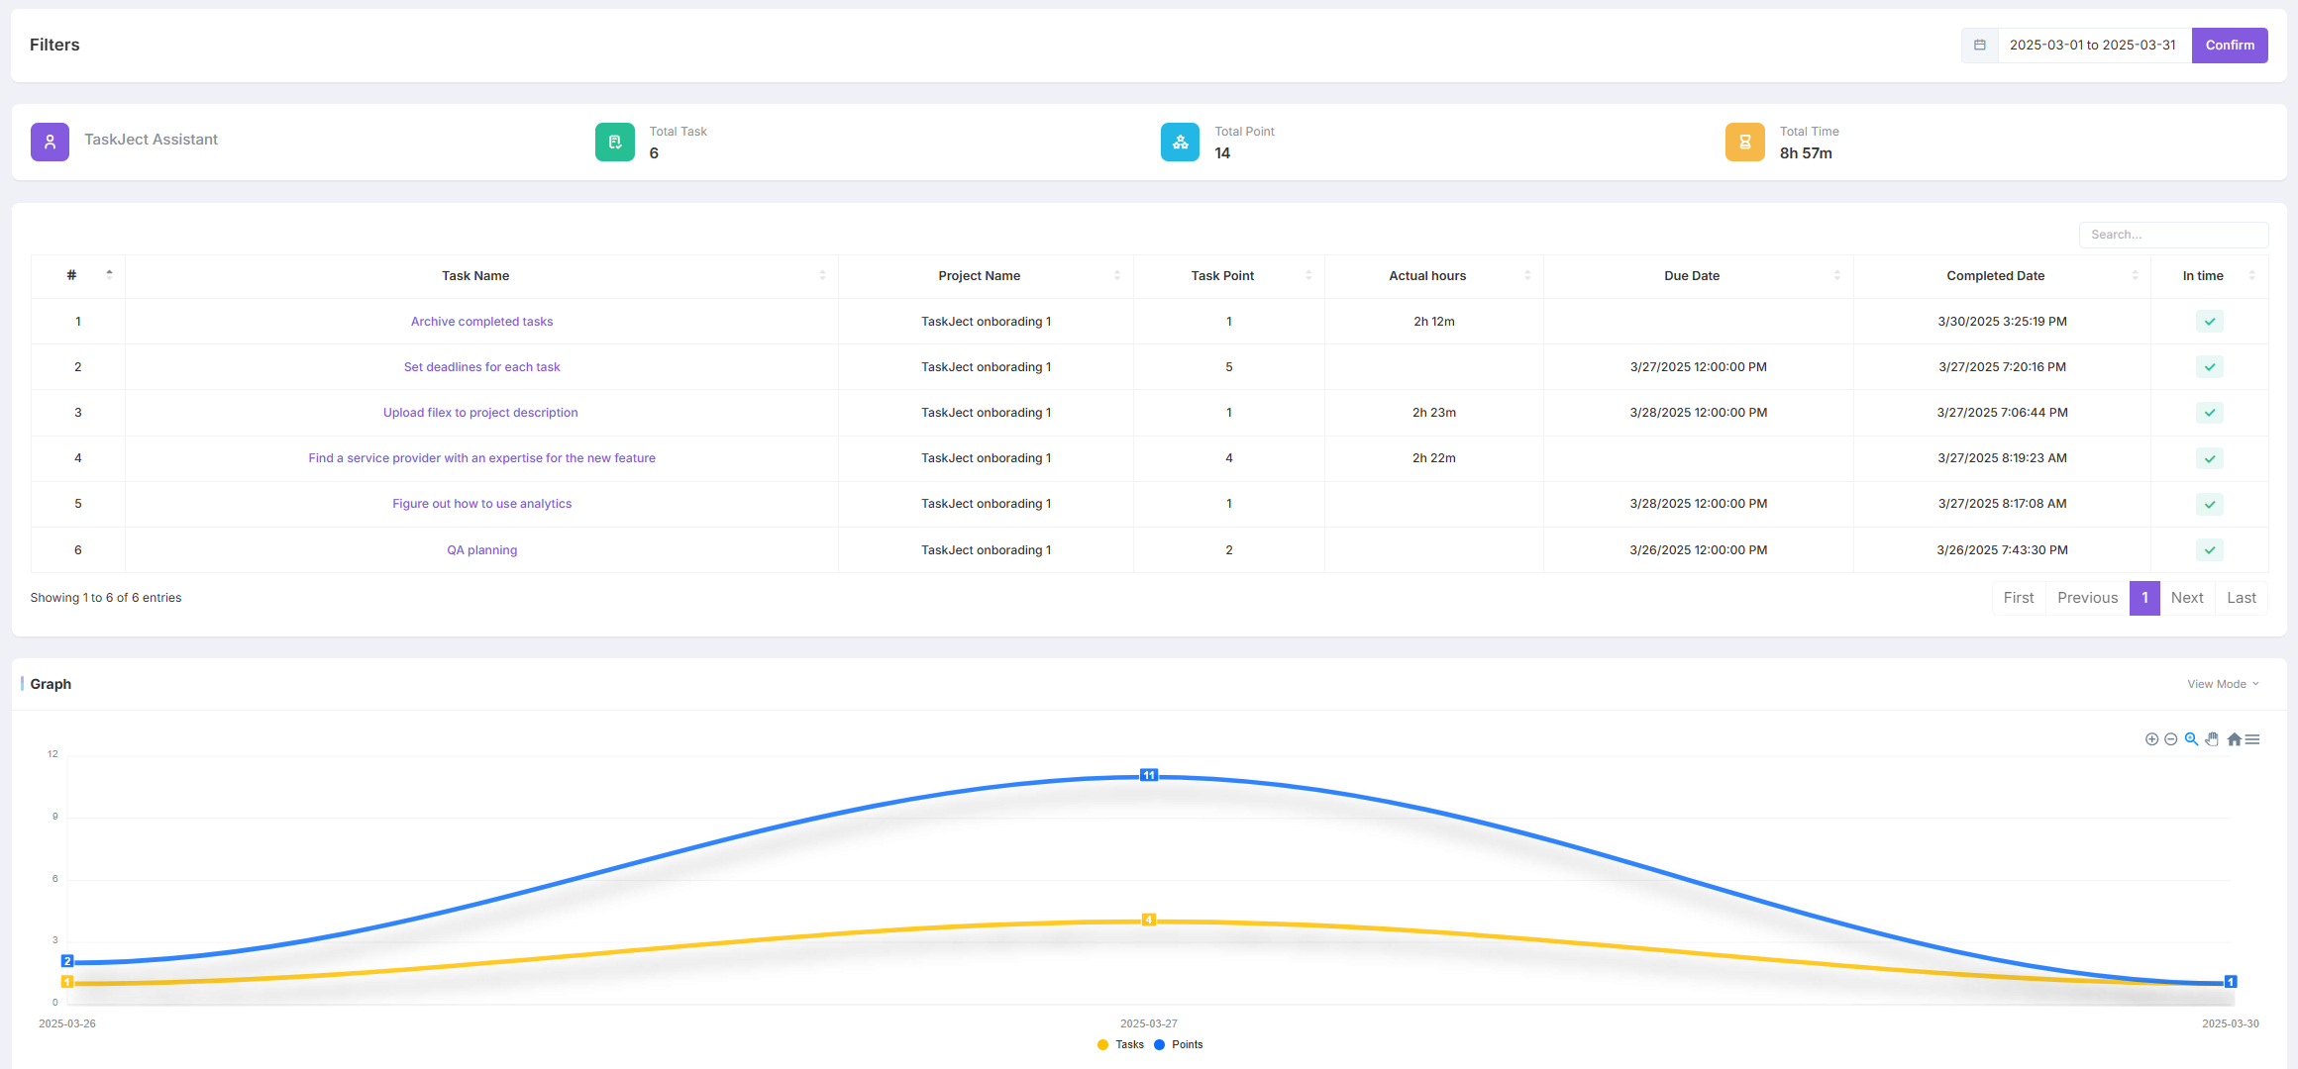Screen dimensions: 2298x1069
Task: Focus the table Search input field
Action: tap(2172, 235)
